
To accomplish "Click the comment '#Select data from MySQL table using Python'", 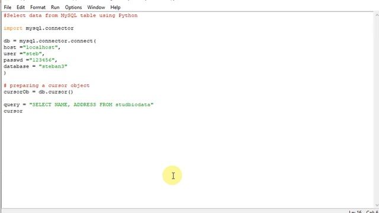I will 70,15.
